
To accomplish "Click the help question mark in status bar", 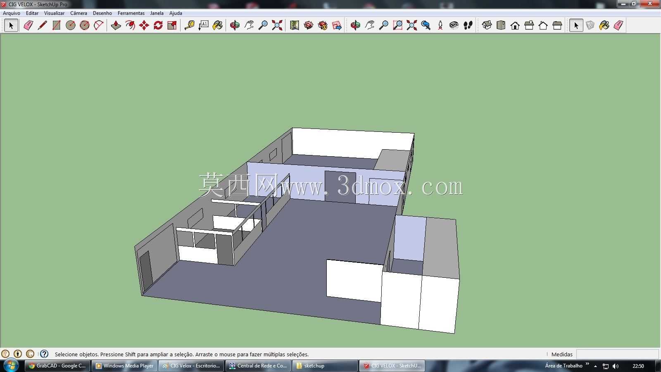I will [x=44, y=354].
